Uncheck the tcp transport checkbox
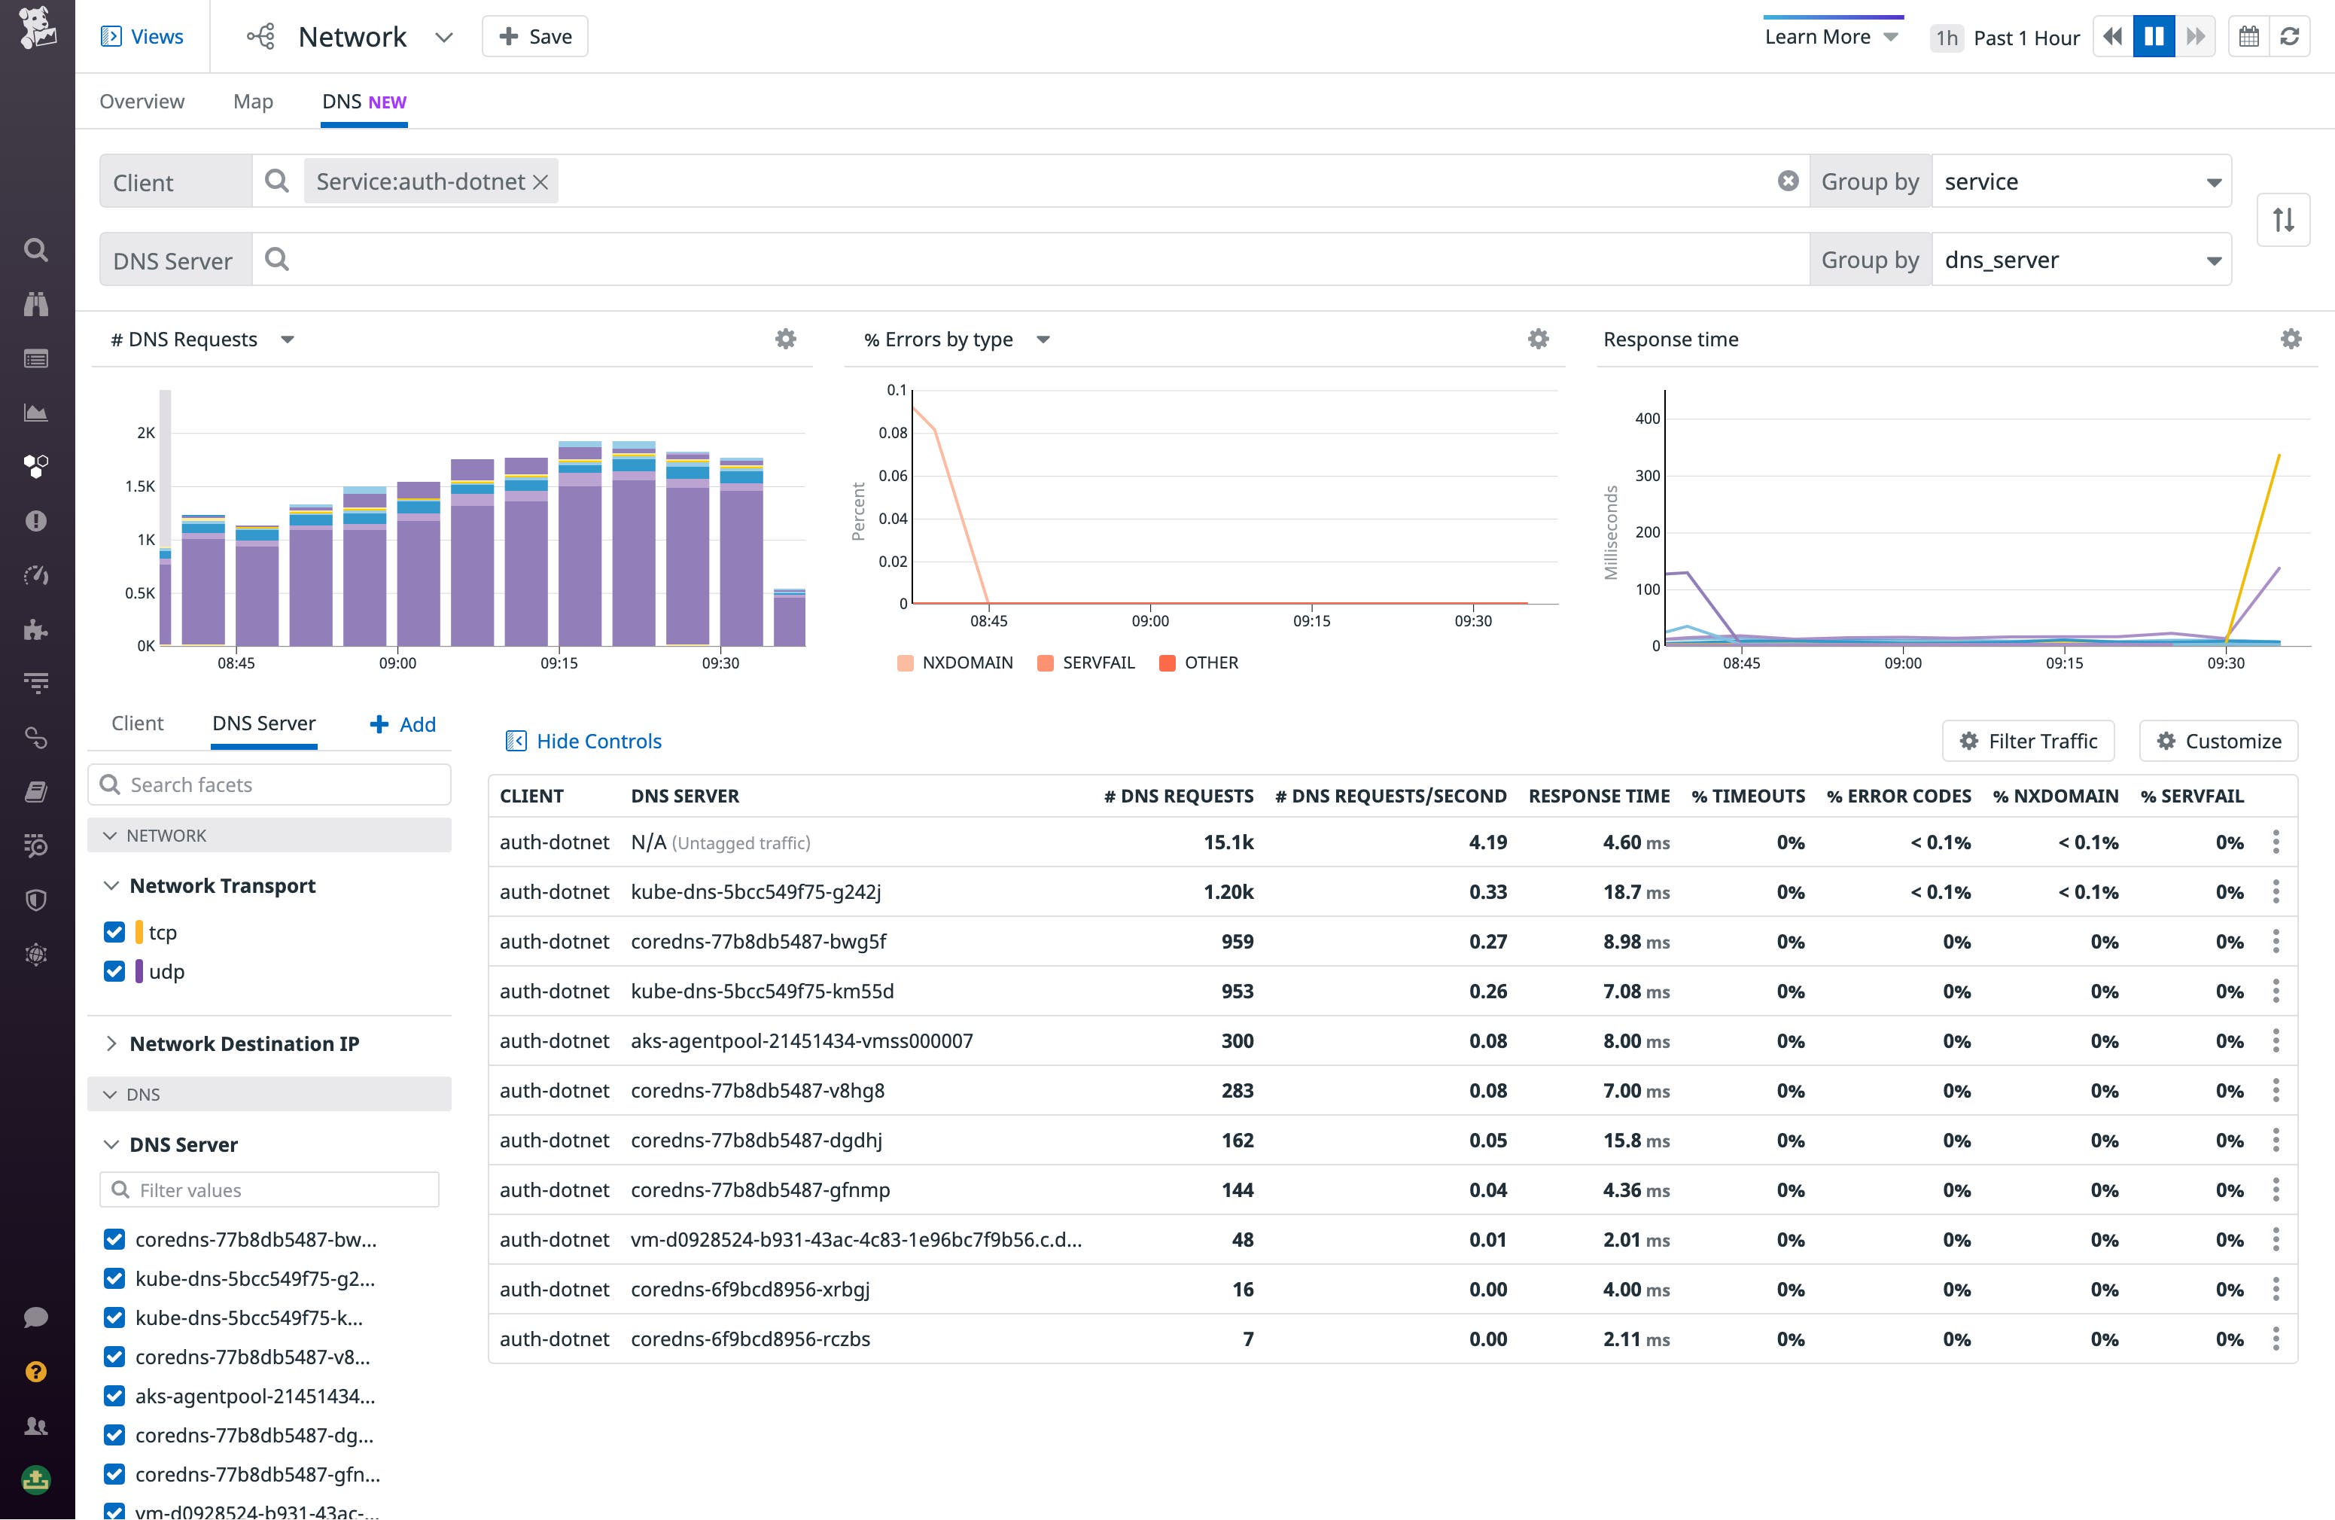 tap(114, 931)
